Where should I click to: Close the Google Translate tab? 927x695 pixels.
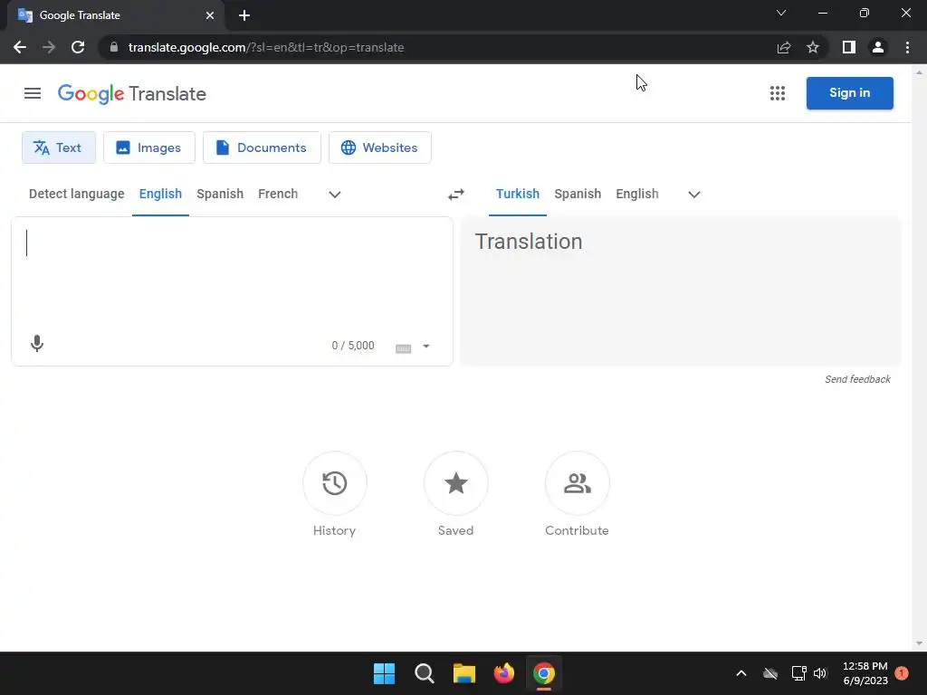pos(210,15)
